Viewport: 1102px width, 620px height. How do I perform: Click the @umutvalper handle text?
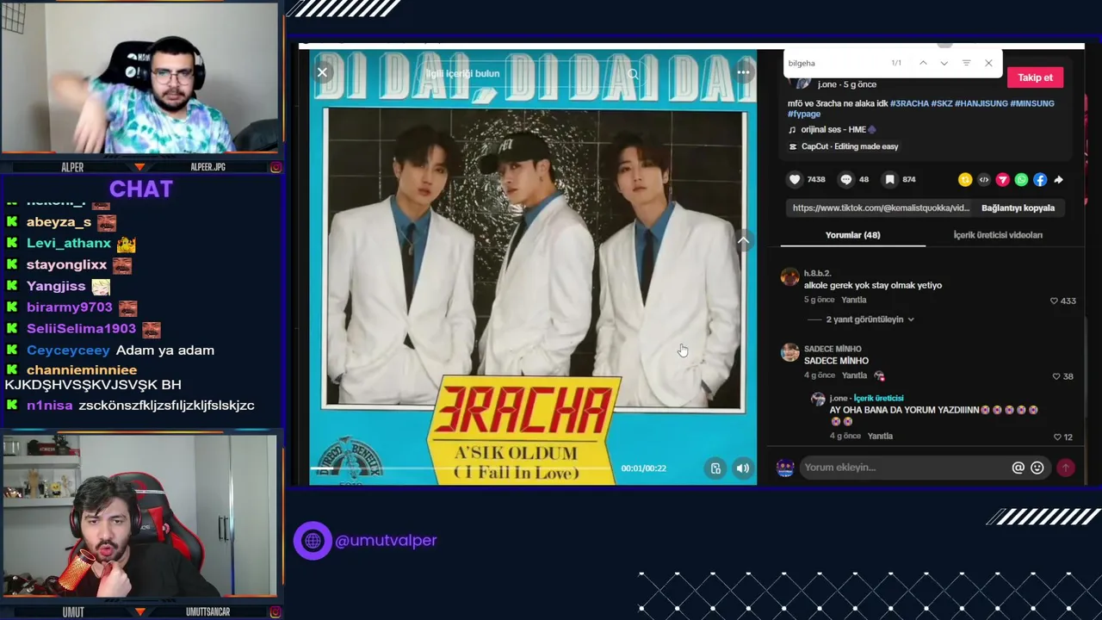386,541
